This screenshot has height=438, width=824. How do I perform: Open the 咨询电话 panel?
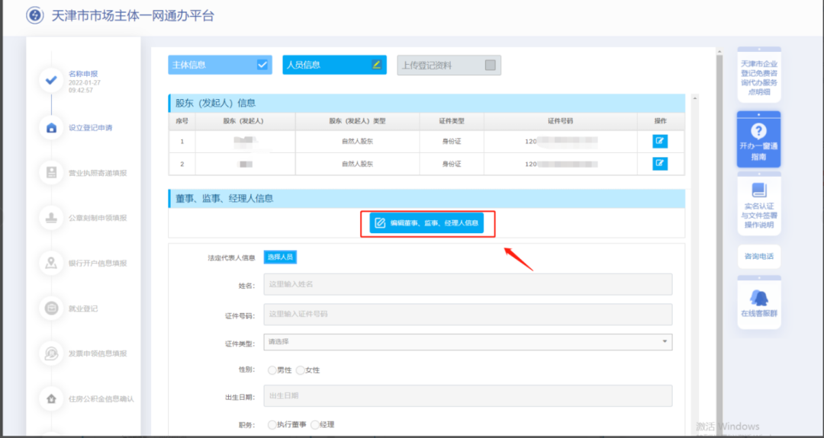tap(759, 257)
